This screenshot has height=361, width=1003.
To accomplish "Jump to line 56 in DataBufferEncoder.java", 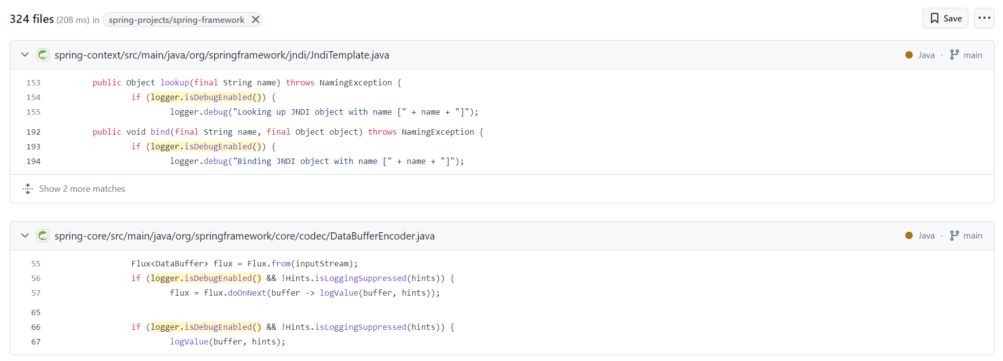I will tap(36, 279).
